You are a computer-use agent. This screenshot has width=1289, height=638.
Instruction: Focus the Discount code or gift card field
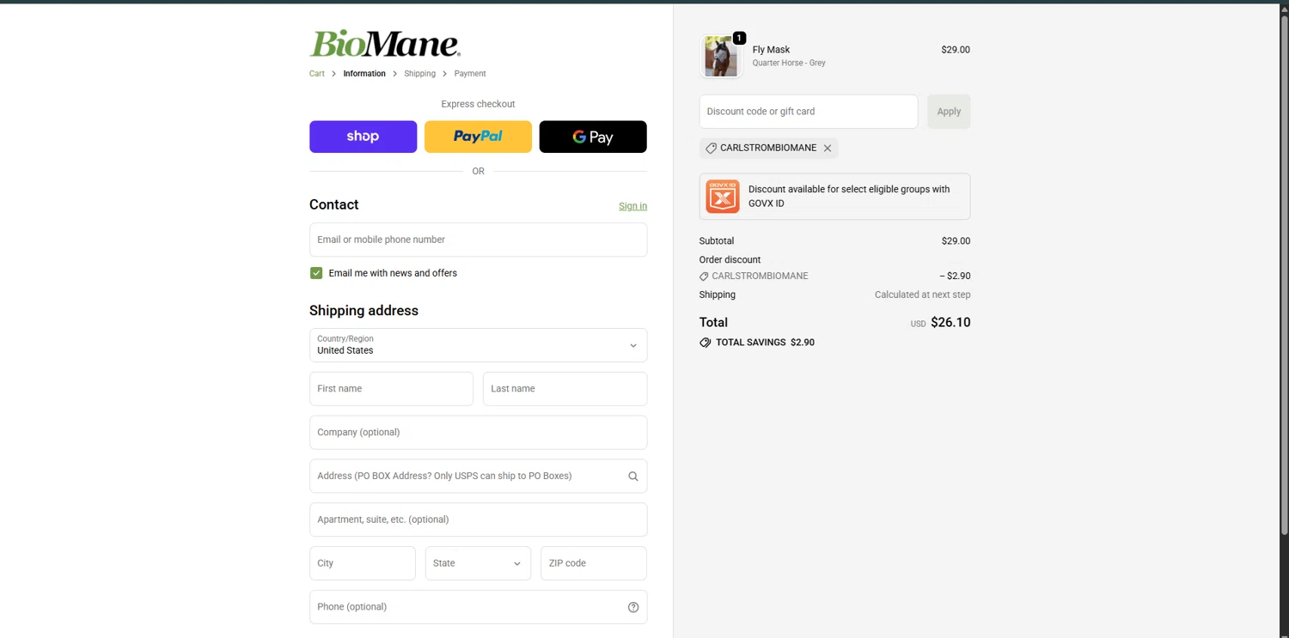click(x=808, y=112)
